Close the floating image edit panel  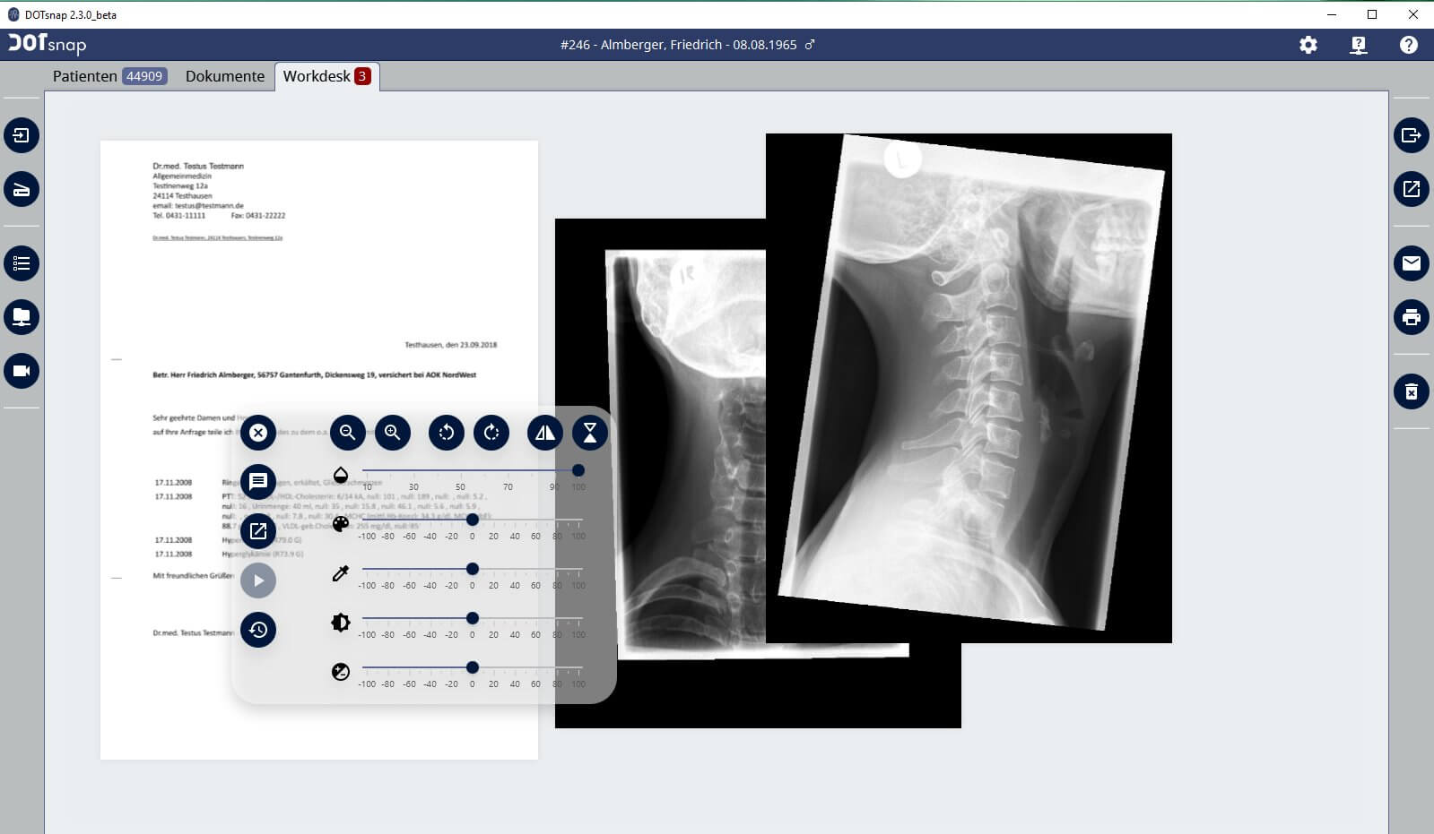[258, 433]
